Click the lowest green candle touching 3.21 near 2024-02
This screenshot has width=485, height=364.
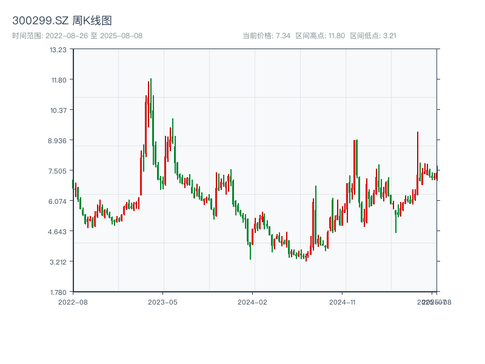250,251
